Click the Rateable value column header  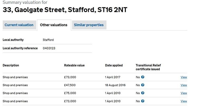[74, 65]
